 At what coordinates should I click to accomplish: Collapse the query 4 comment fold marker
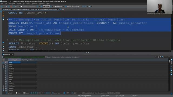pyautogui.click(x=8, y=40)
